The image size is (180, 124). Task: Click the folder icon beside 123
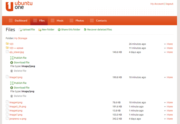coord(7,43)
